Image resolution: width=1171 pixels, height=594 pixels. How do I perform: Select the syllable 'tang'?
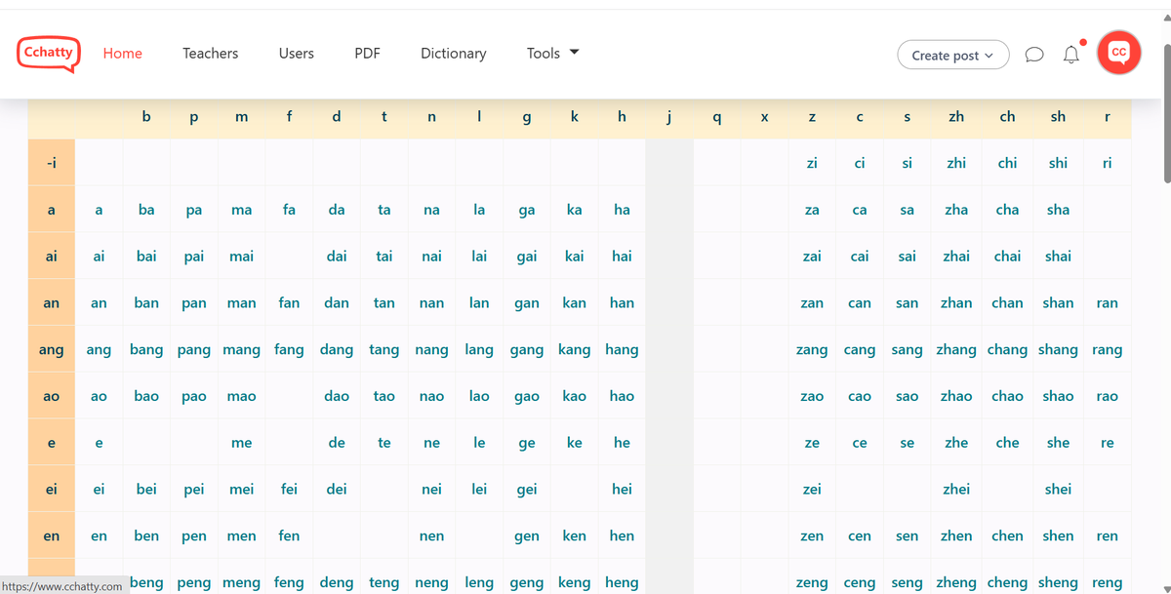pos(384,349)
